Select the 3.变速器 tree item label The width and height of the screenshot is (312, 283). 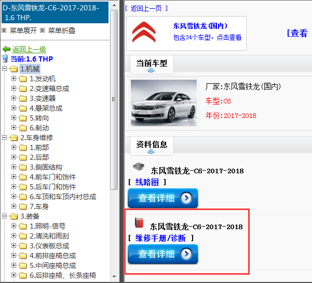(x=43, y=98)
